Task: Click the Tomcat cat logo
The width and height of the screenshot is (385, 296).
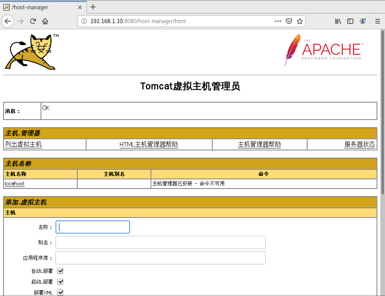Action: [32, 52]
